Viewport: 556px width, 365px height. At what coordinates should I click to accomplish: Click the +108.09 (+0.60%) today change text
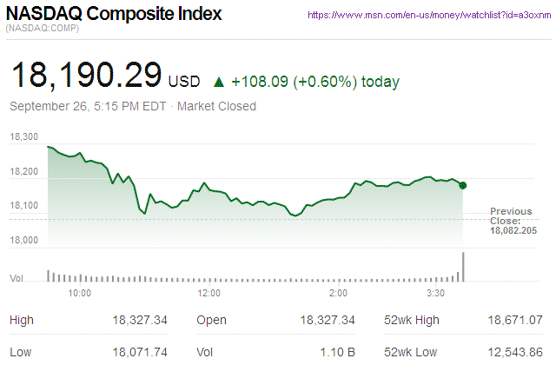click(x=314, y=83)
